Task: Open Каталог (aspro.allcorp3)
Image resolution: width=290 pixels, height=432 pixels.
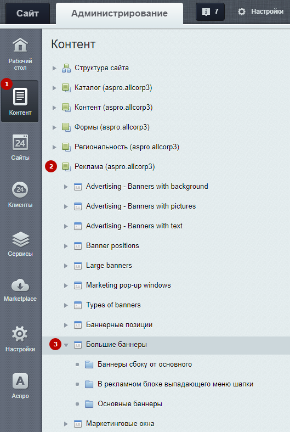Action: [x=113, y=88]
